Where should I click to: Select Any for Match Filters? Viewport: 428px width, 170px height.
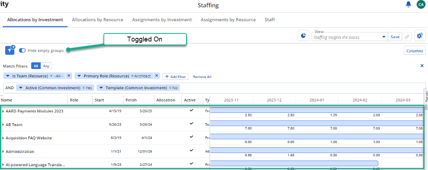click(46, 66)
